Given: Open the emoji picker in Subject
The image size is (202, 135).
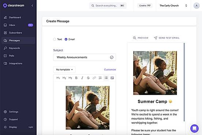Looking at the screenshot, I should coord(112,57).
